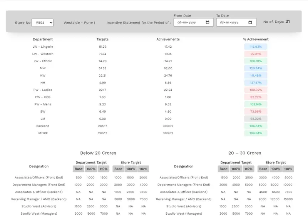
Task: Select the FW - Kids department label
Action: [x=43, y=97]
